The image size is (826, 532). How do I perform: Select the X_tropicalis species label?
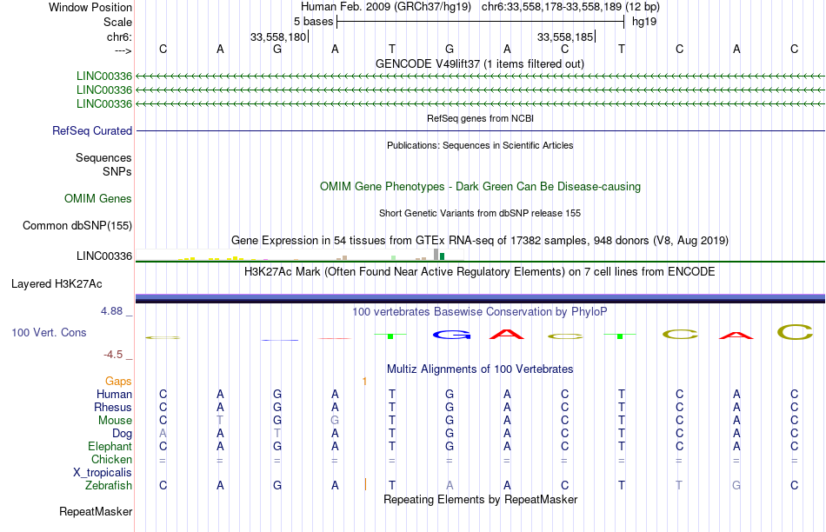click(x=103, y=473)
